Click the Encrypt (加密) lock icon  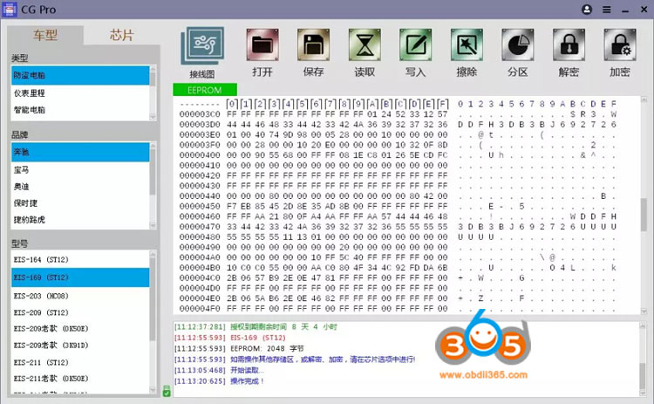(619, 44)
